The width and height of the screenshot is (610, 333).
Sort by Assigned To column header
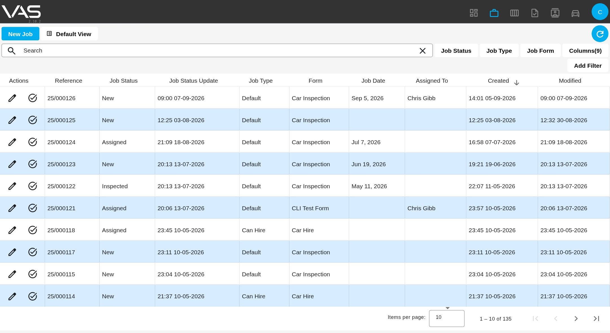click(432, 81)
